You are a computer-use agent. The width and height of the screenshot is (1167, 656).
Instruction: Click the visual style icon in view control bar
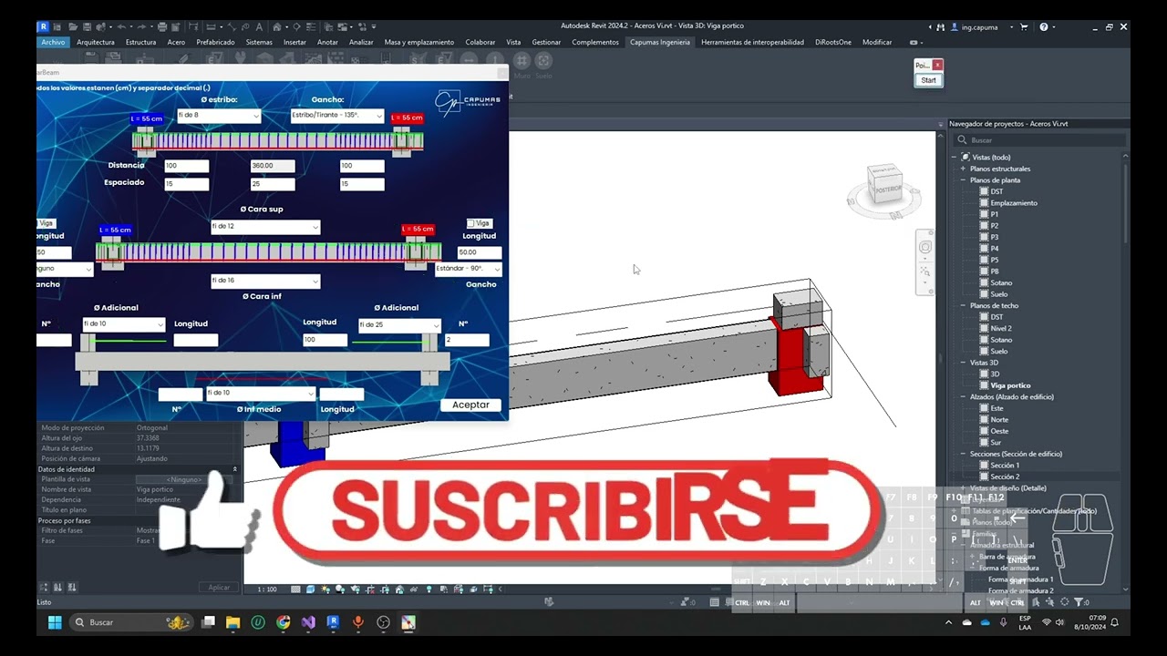tap(311, 589)
